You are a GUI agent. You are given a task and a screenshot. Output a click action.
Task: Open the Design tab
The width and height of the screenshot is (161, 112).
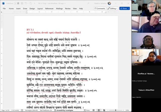tap(32, 9)
